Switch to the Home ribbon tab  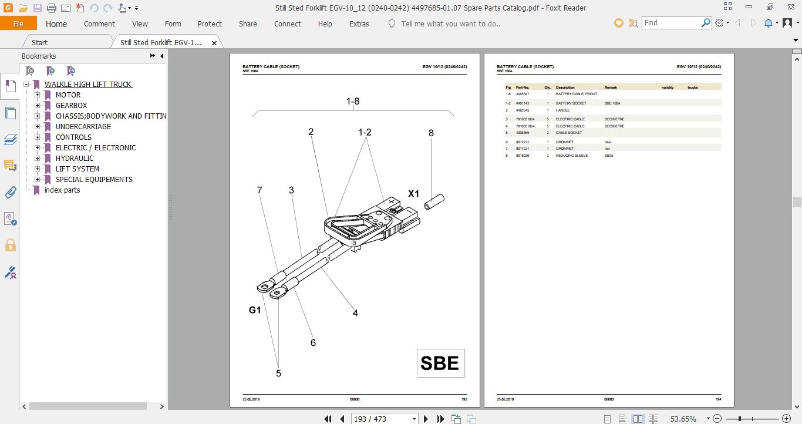tap(56, 23)
